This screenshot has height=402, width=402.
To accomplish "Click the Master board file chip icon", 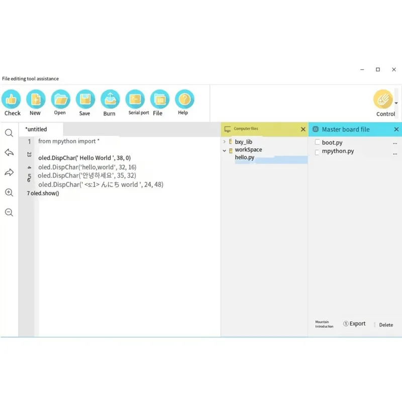I will tap(316, 129).
